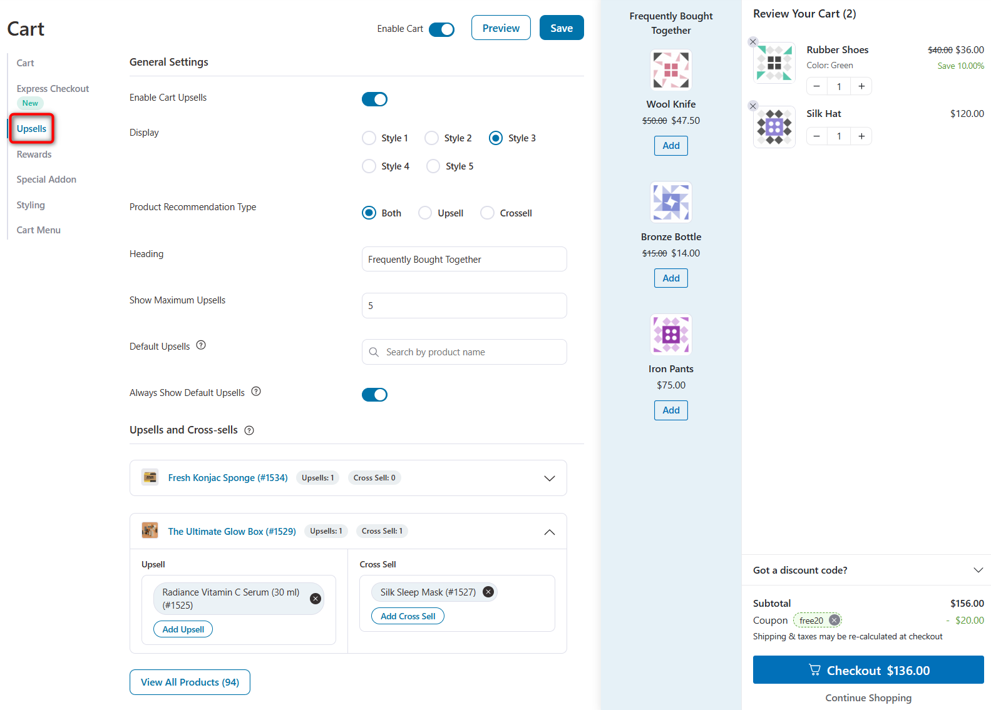Remove the free20 coupon
991x710 pixels.
(834, 620)
